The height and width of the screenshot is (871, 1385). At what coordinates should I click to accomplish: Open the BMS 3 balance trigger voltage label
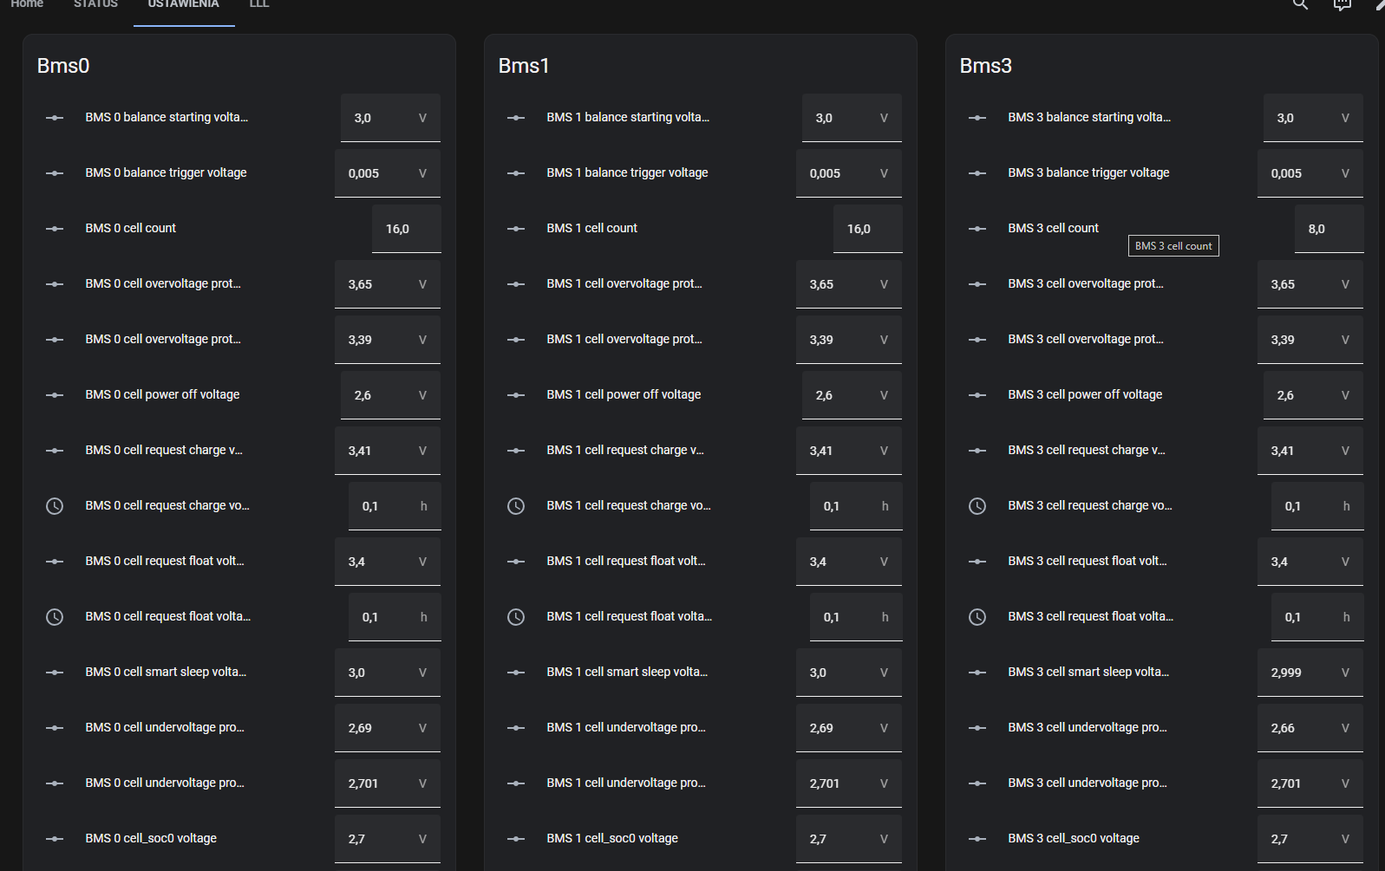(x=1088, y=172)
